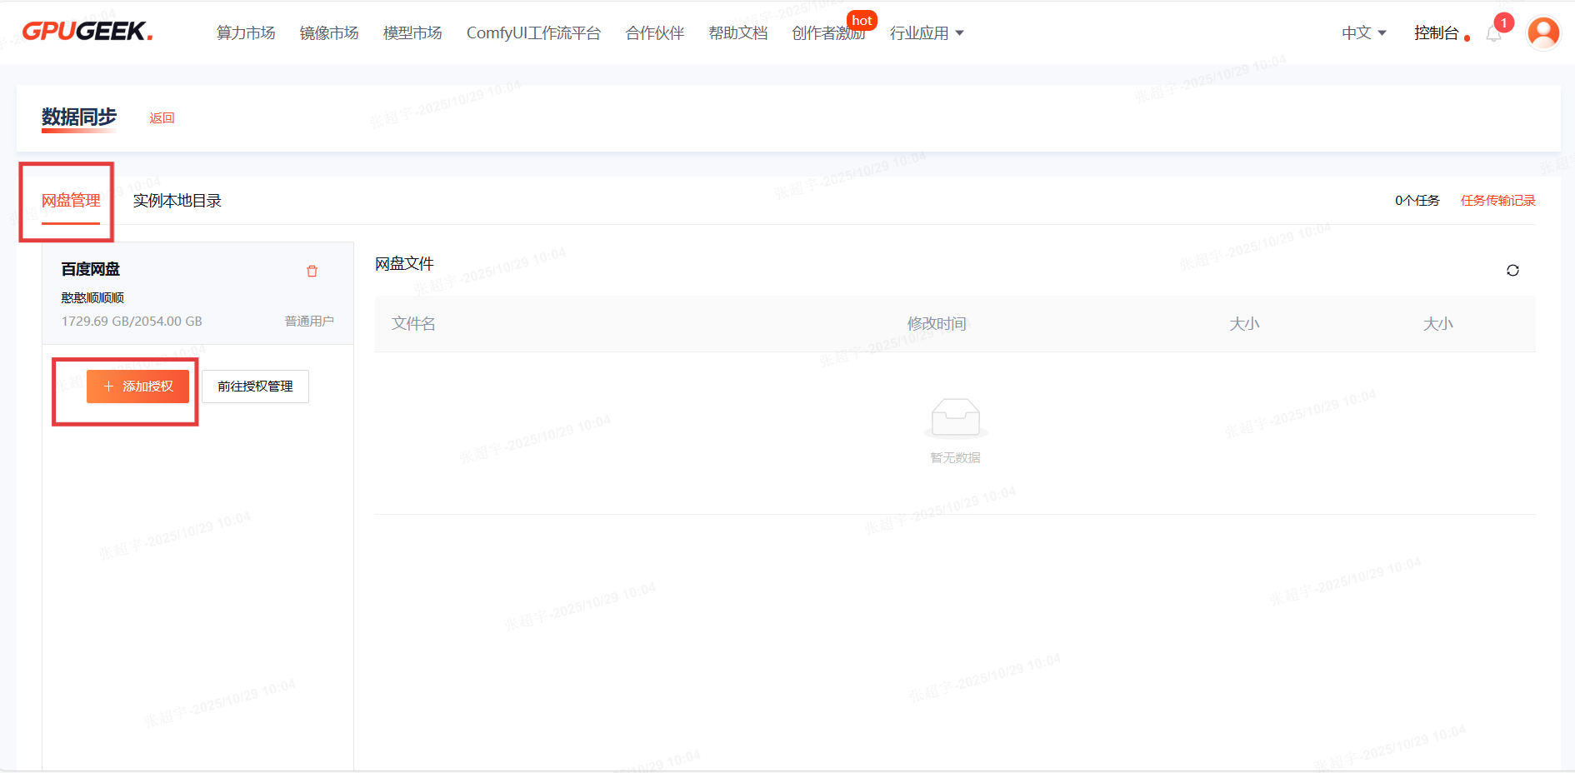1575x773 pixels.
Task: Expand the 中文 language dropdown
Action: (1363, 33)
